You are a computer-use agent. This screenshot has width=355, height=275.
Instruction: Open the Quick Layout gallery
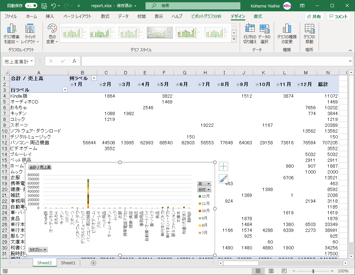(30, 34)
